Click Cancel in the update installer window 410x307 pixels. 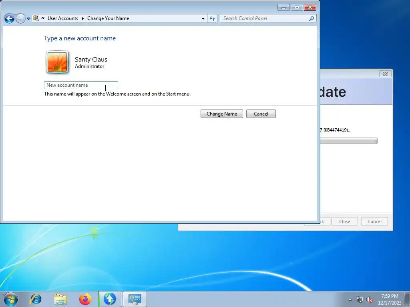point(375,221)
